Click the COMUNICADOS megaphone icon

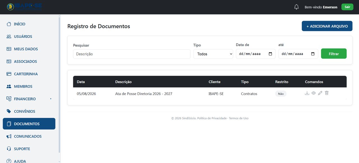coord(9,136)
